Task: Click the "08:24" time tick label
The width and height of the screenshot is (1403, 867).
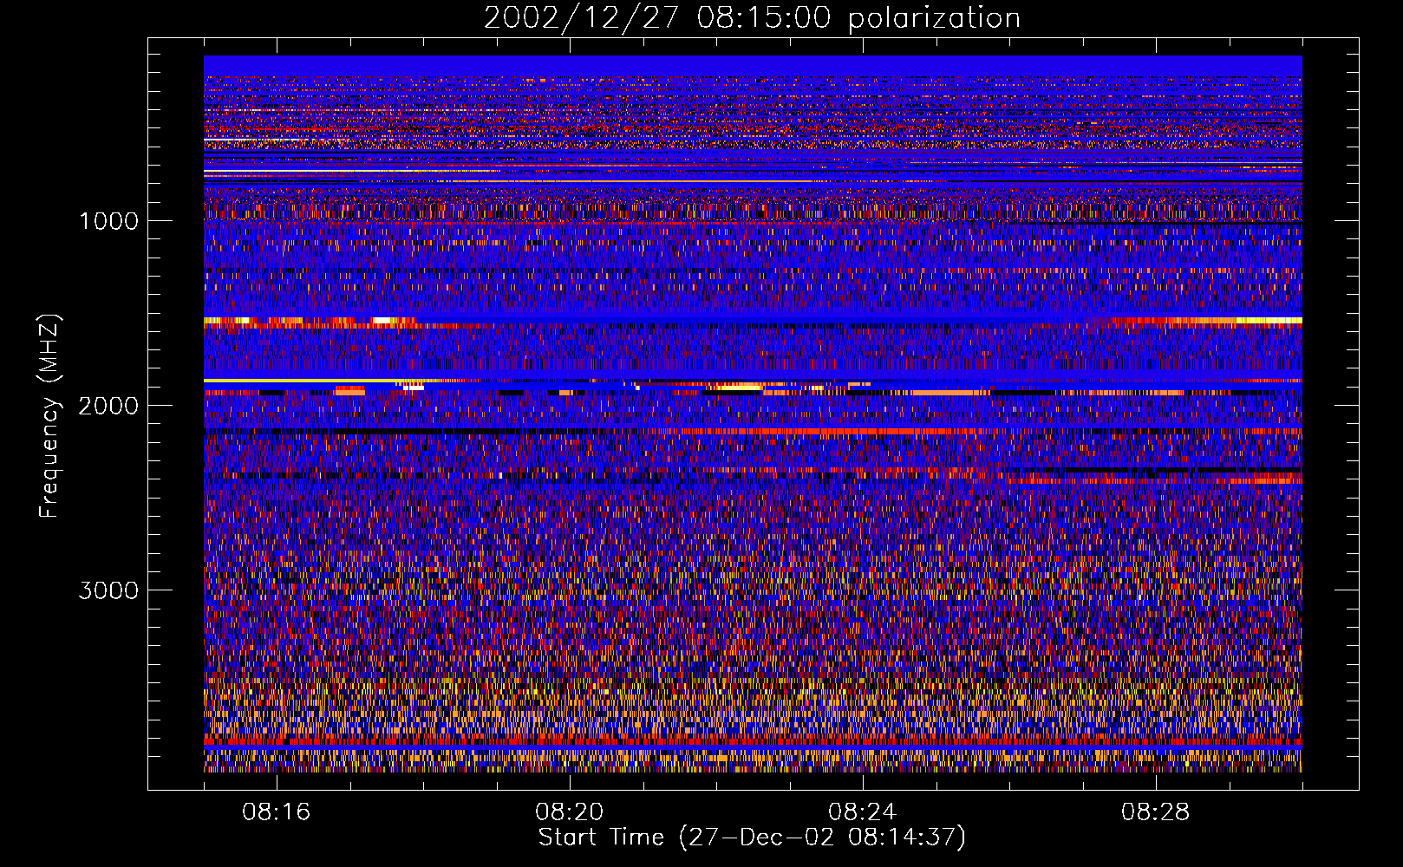Action: coord(863,812)
